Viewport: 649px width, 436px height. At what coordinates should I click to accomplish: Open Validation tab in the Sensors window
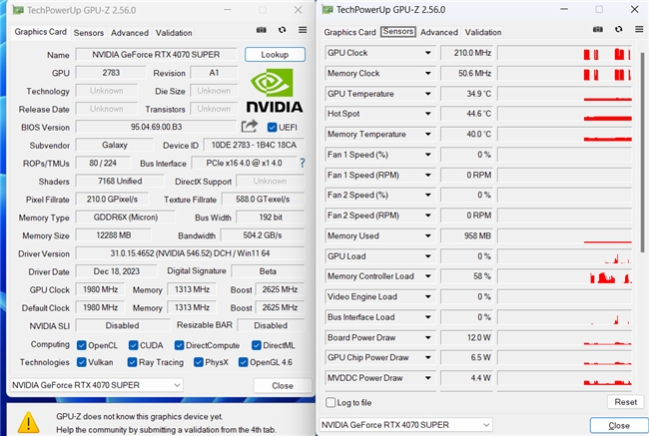pyautogui.click(x=483, y=32)
